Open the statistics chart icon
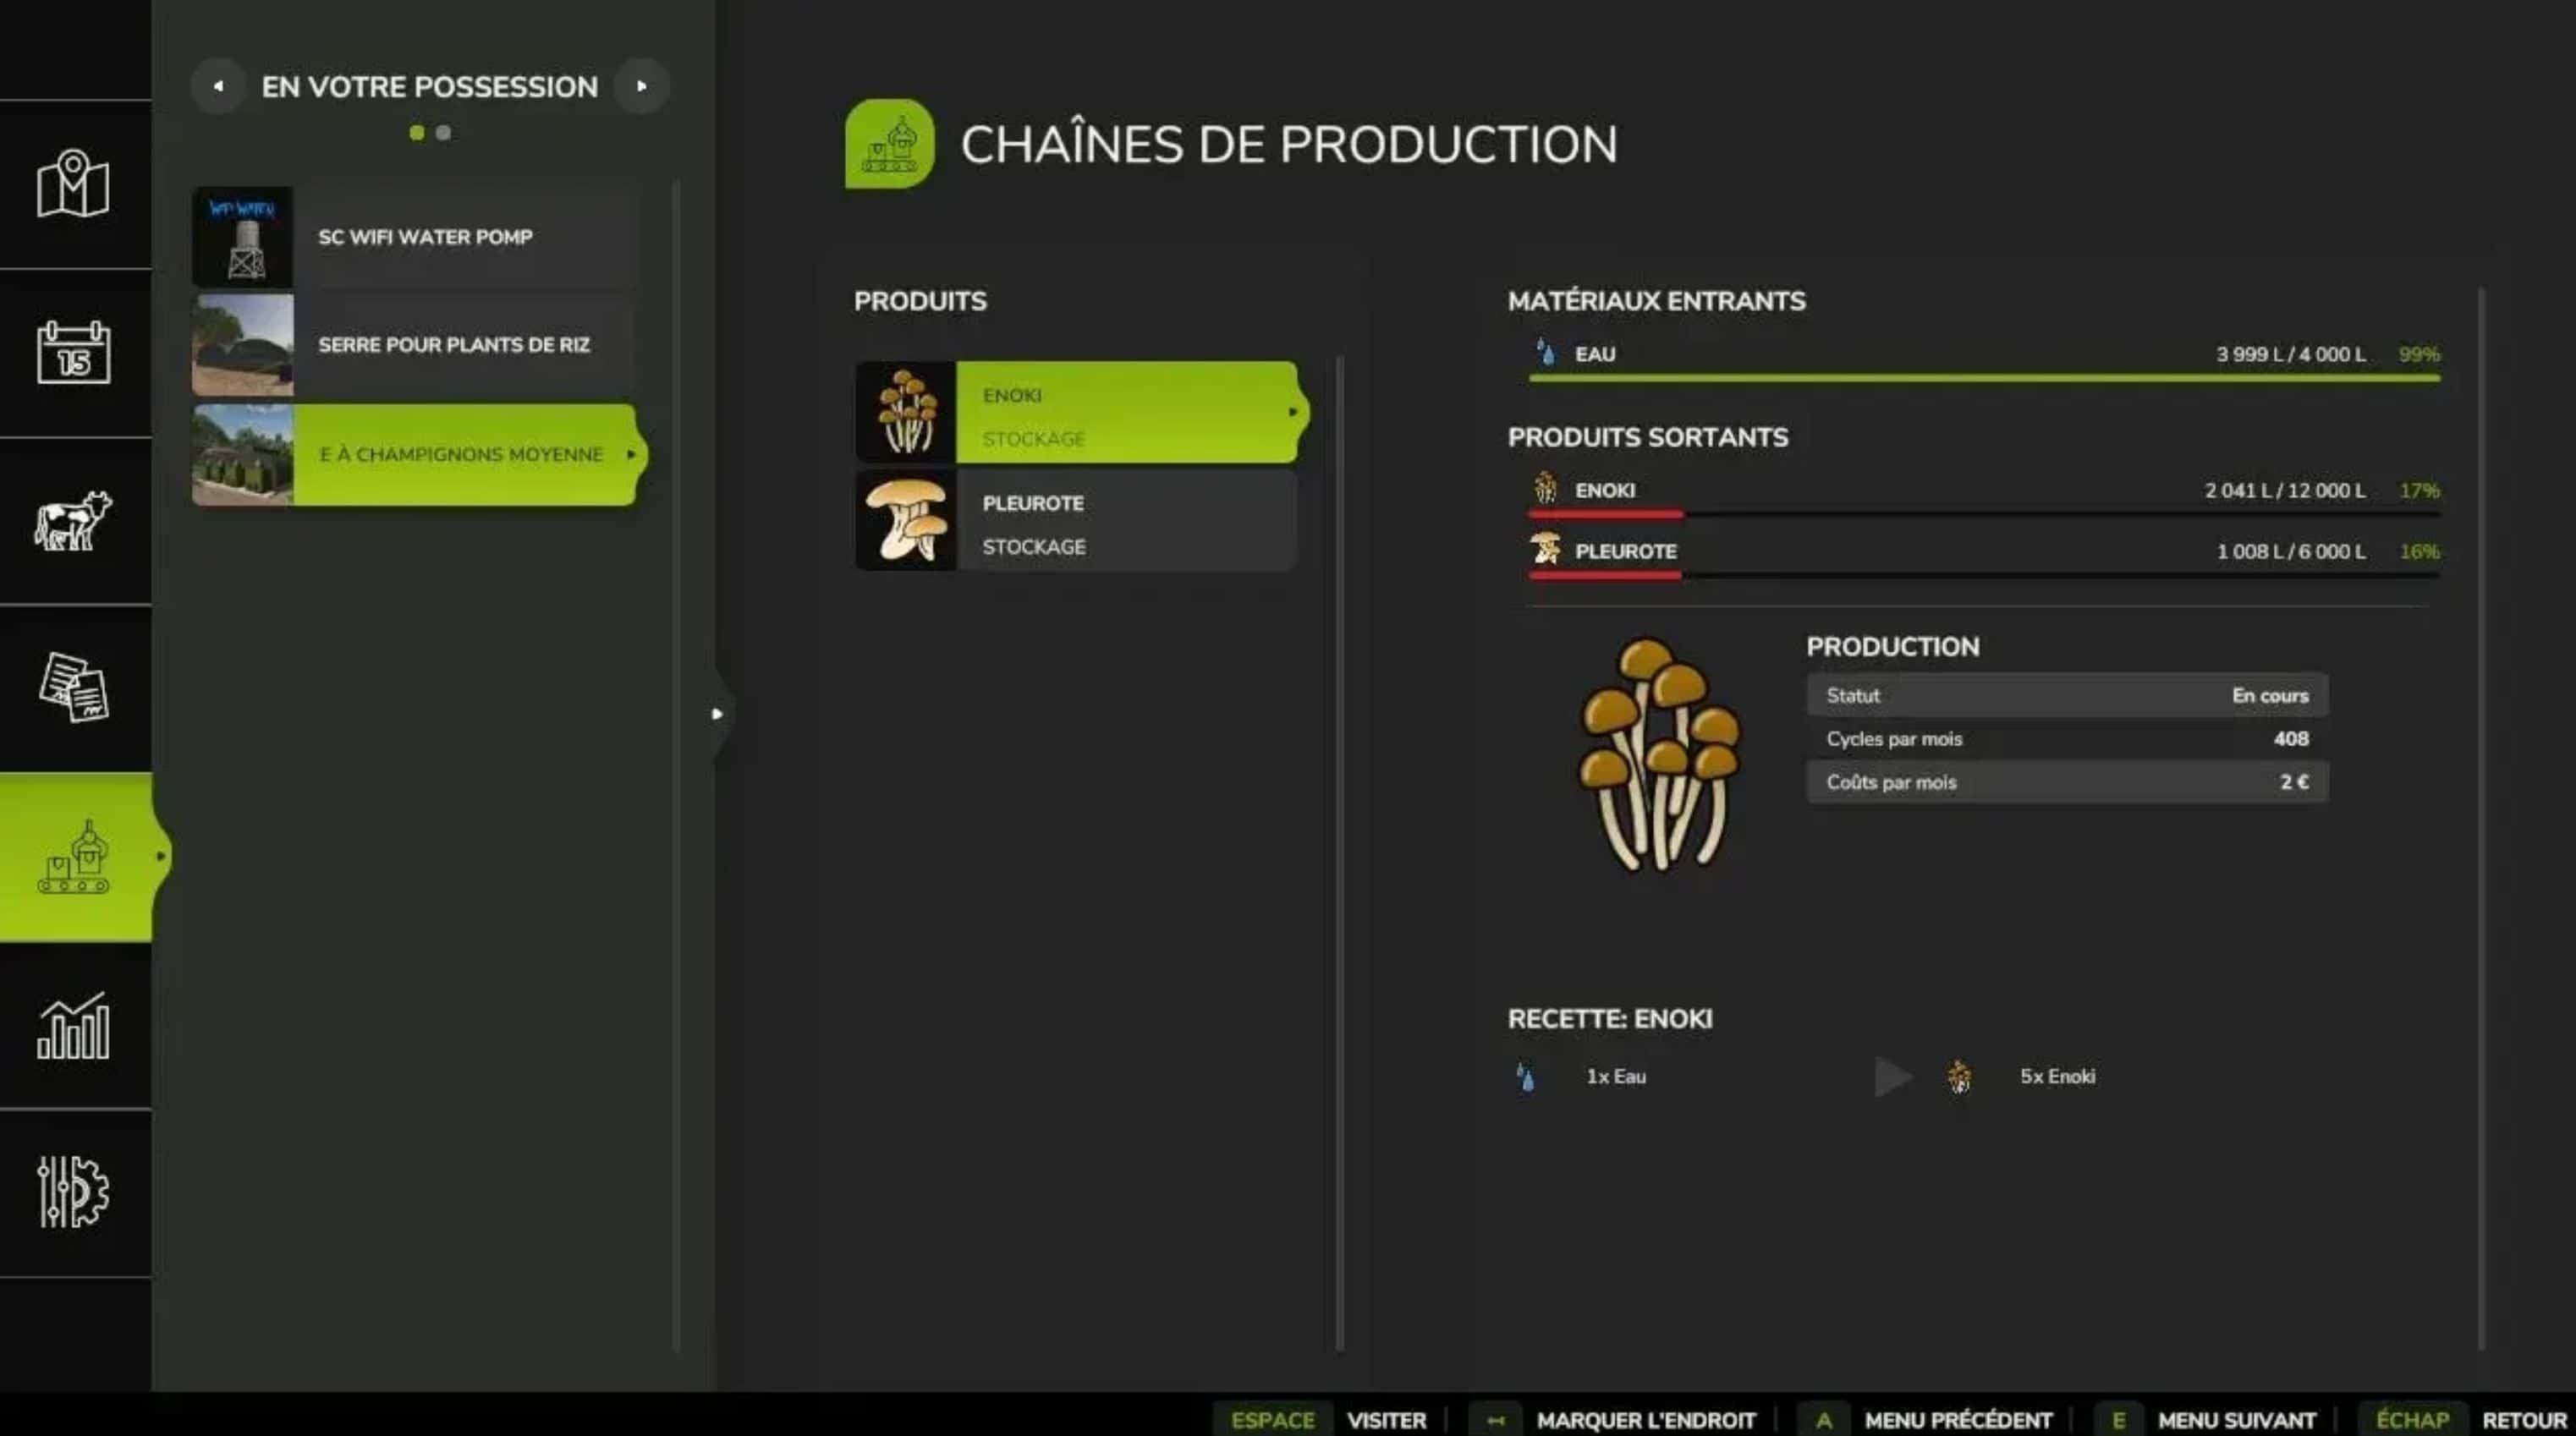Image resolution: width=2576 pixels, height=1436 pixels. 73,1025
